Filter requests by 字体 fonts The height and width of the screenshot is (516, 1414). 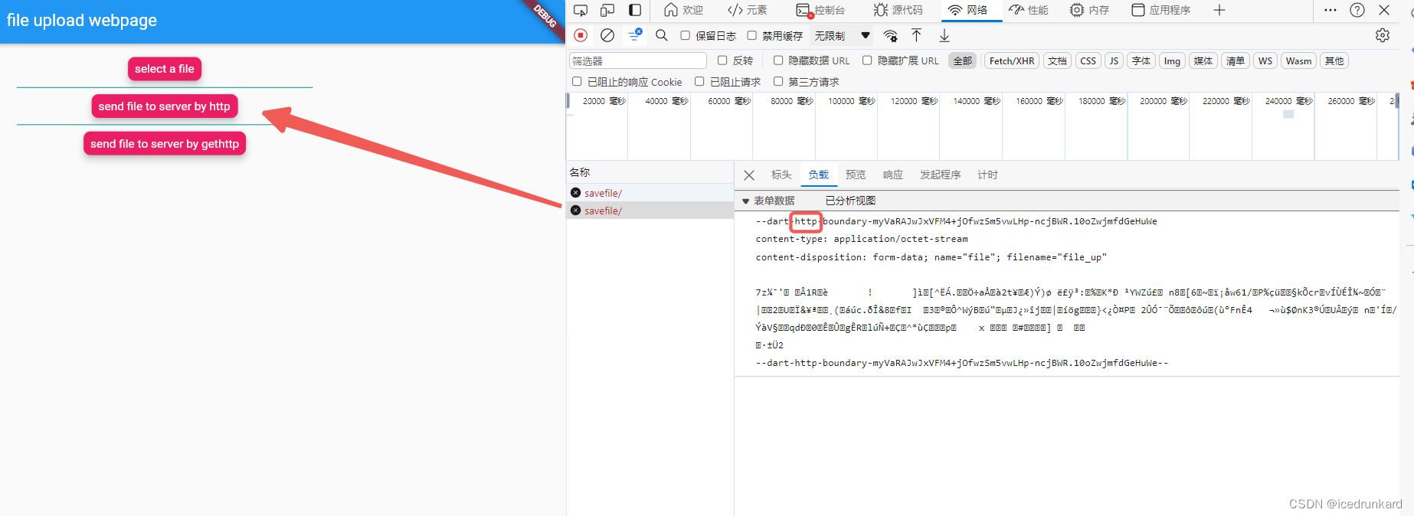coord(1141,60)
